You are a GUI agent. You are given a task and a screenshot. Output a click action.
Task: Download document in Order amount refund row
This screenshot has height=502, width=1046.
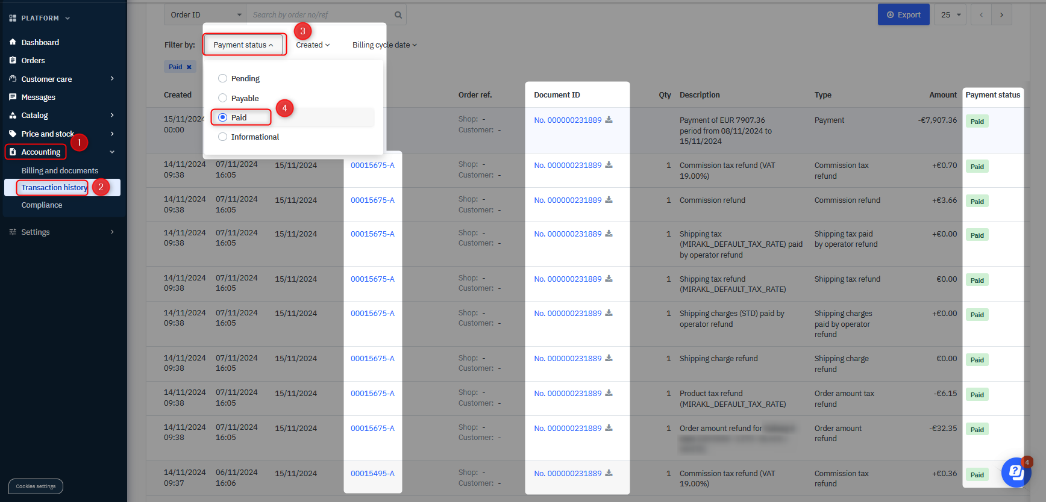coord(609,428)
